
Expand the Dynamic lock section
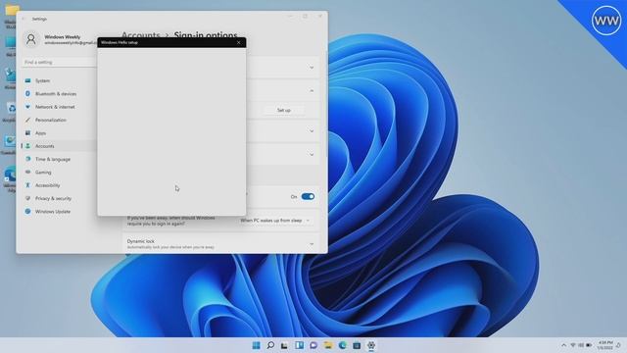(x=312, y=244)
